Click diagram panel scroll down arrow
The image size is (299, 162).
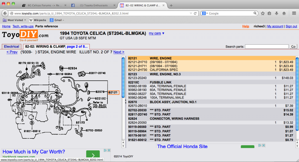(x=123, y=146)
